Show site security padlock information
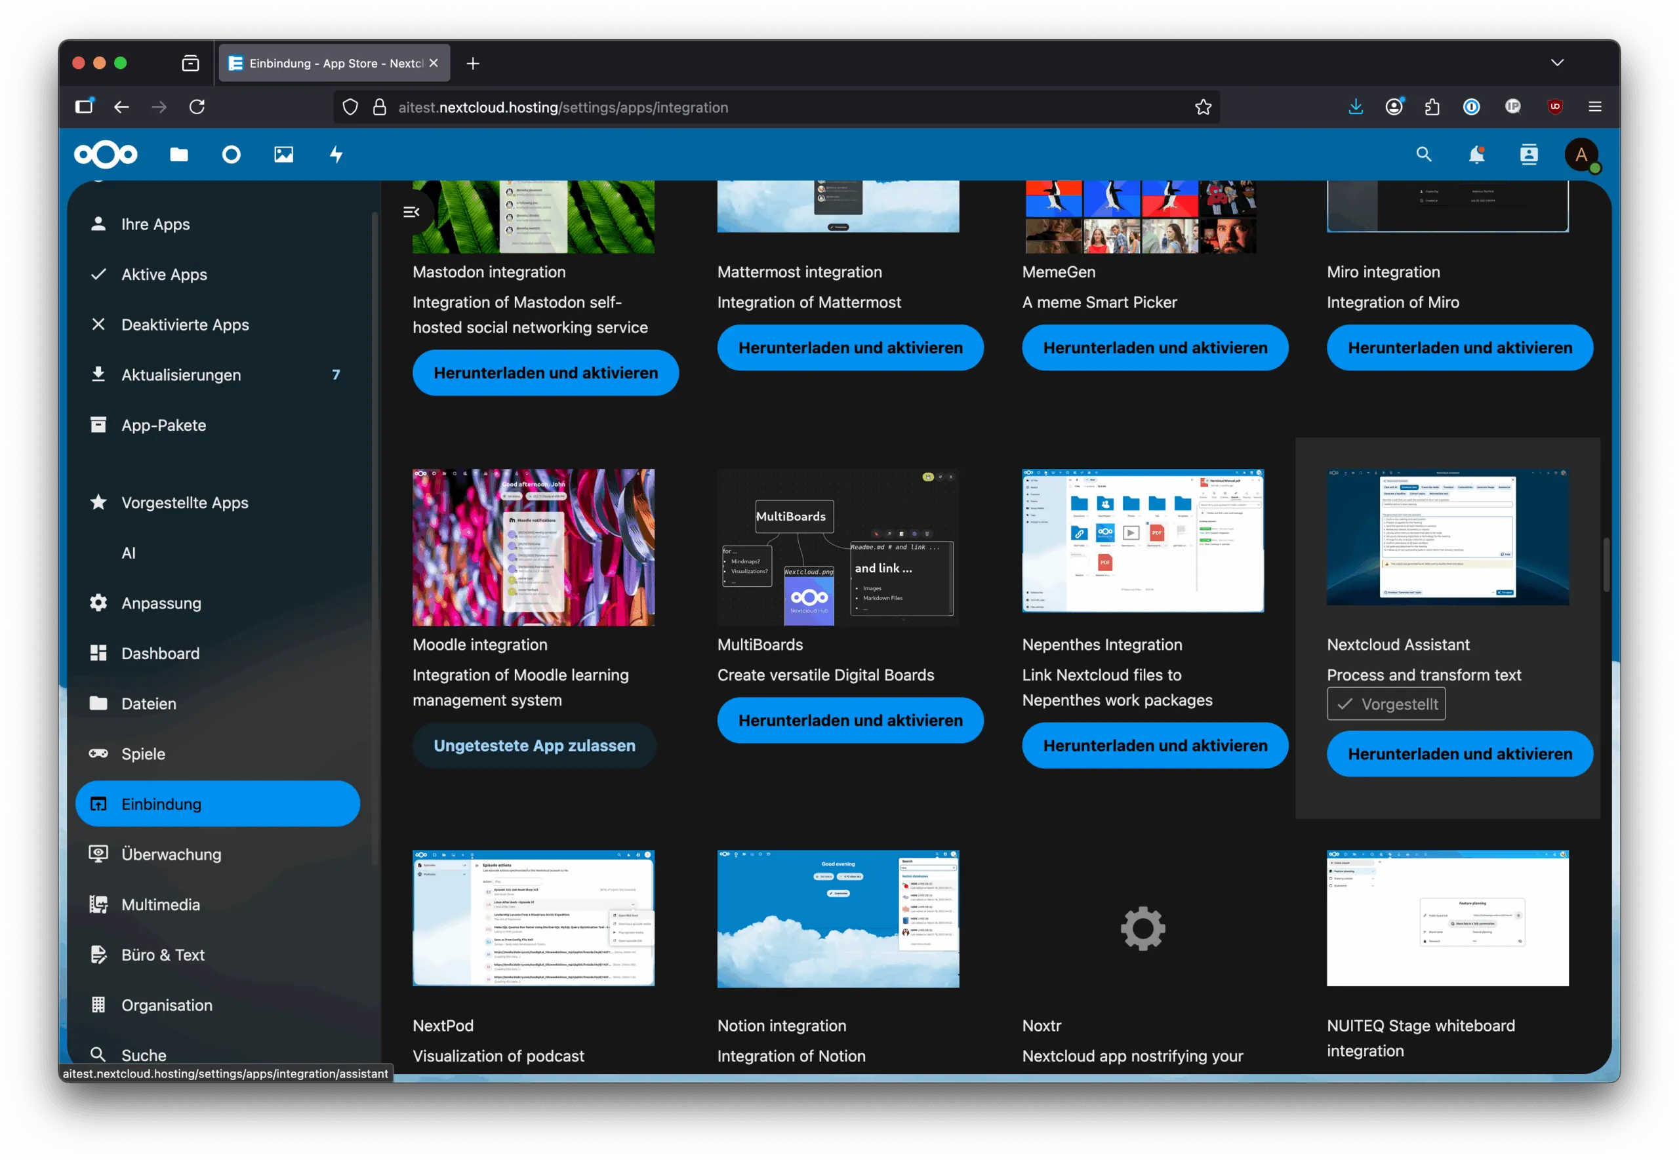The image size is (1679, 1160). (379, 107)
